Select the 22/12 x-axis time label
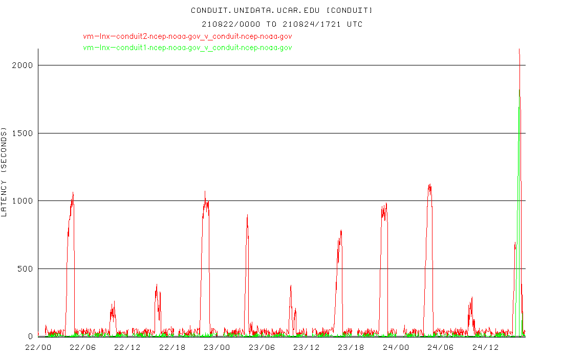Viewport: 563px width, 358px height. [x=127, y=347]
